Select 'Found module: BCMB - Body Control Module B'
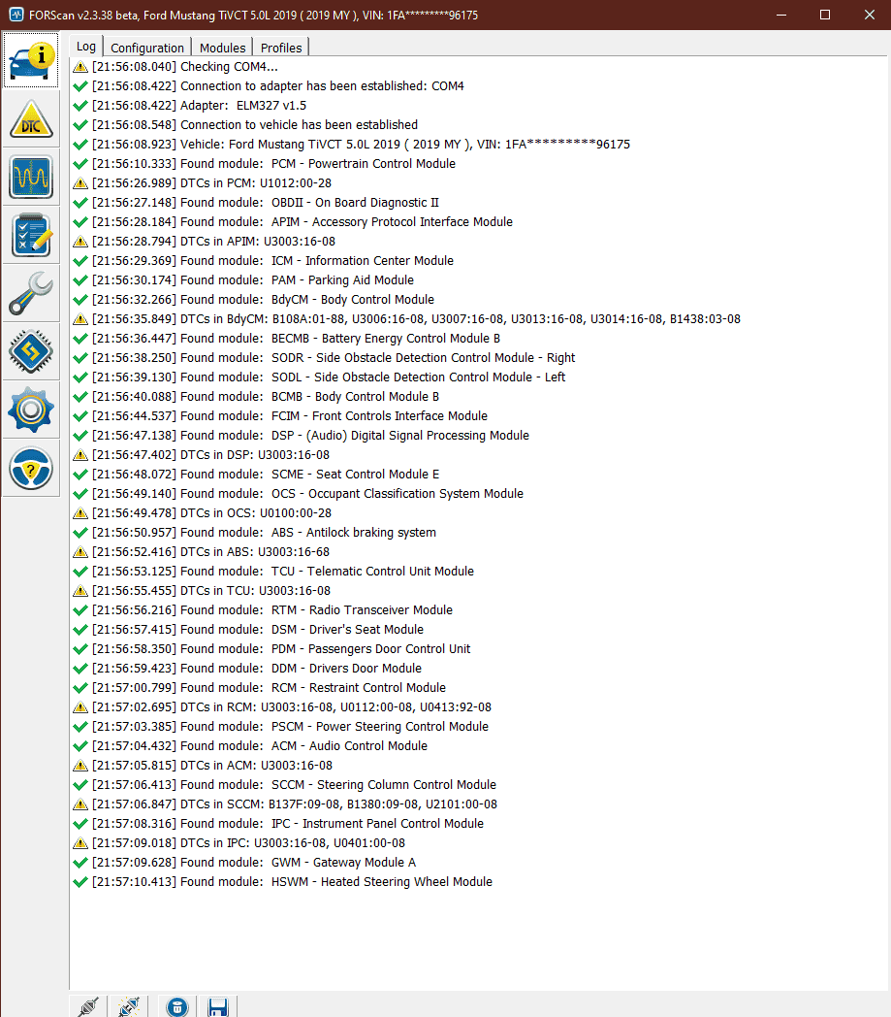The width and height of the screenshot is (891, 1017). click(x=256, y=397)
